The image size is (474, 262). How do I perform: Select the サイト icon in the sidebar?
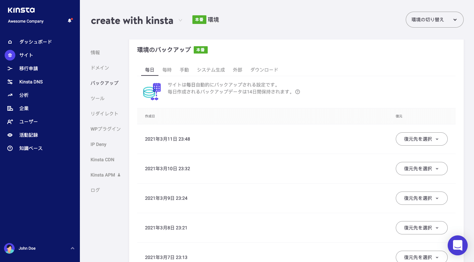(x=10, y=55)
